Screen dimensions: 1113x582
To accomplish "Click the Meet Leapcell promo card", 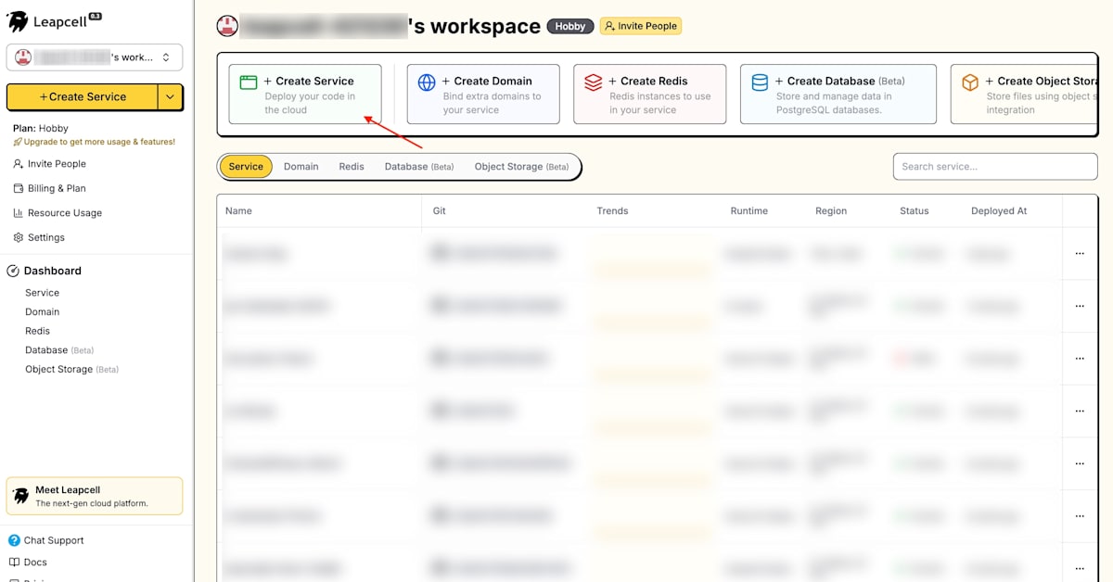I will pos(95,496).
